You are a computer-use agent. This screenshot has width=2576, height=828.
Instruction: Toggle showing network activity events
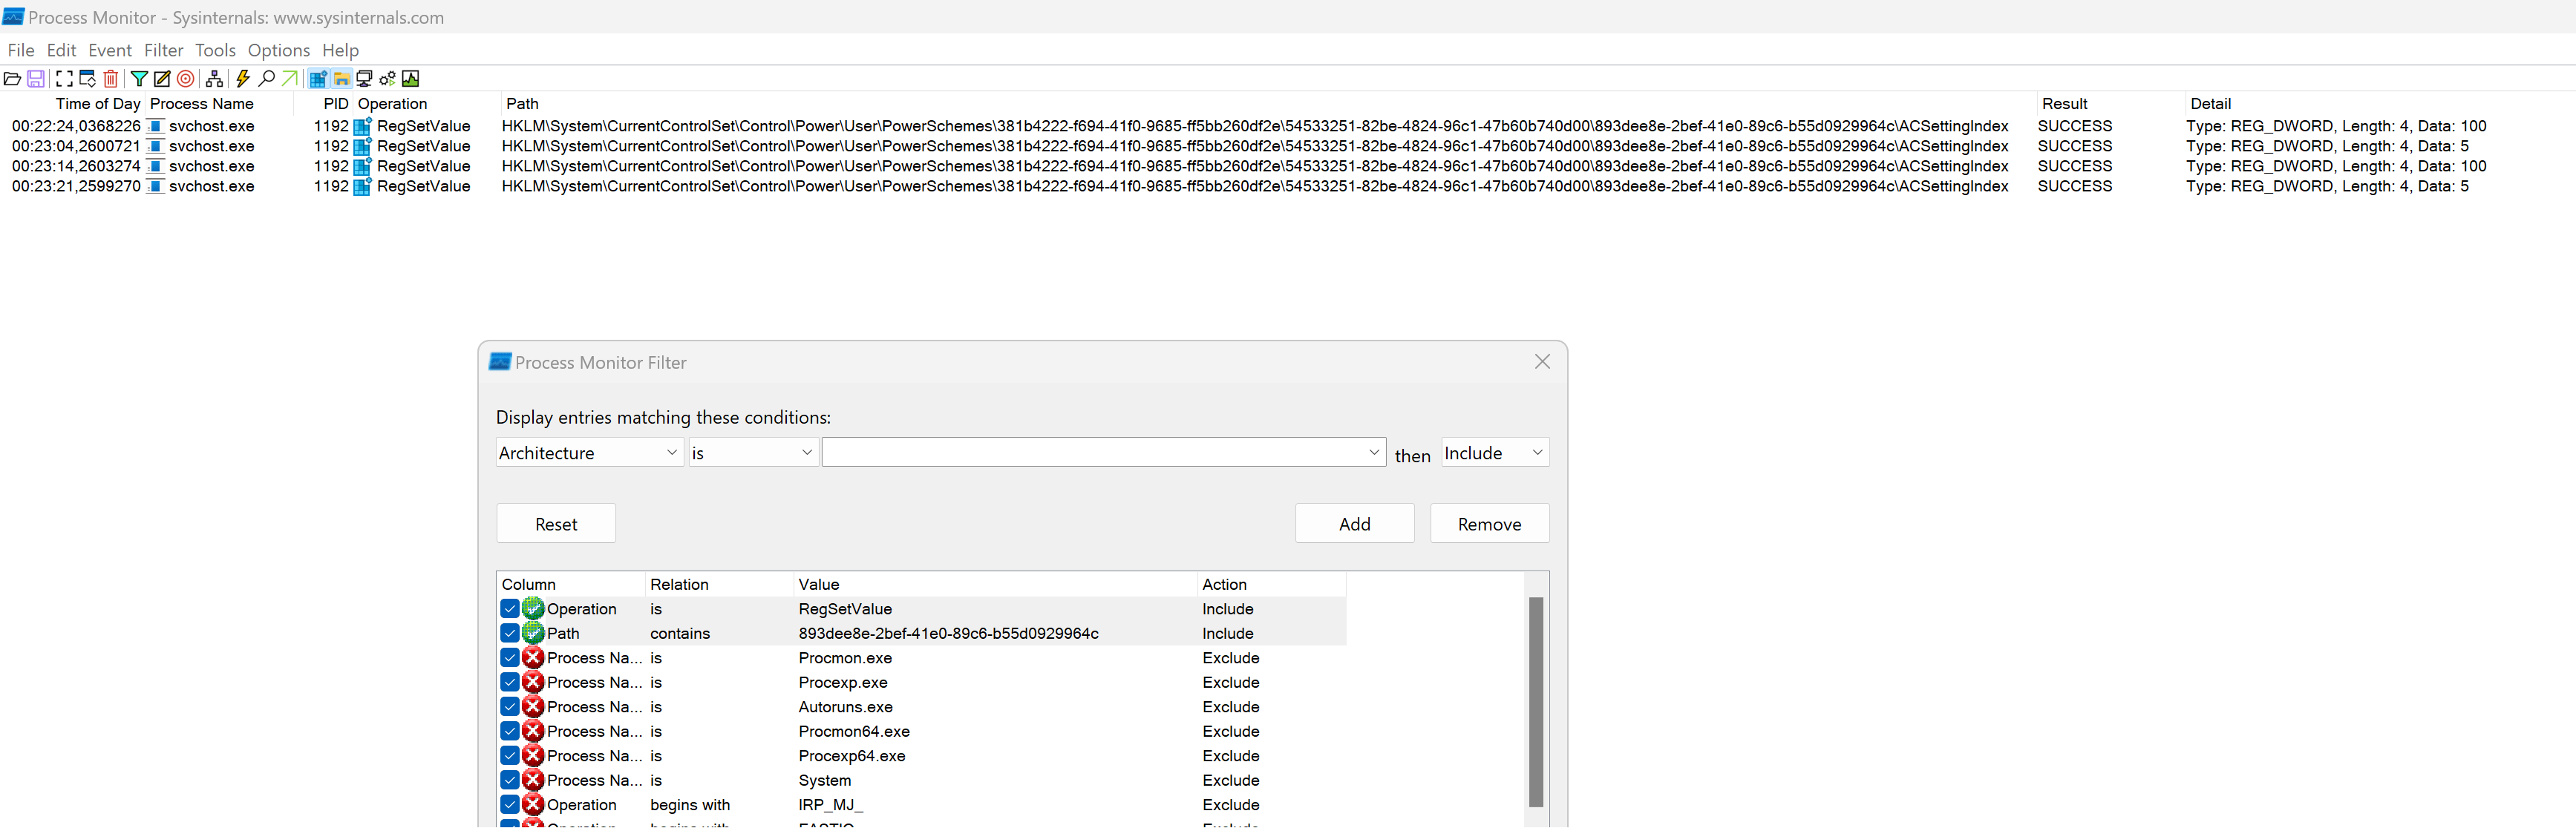tap(363, 79)
